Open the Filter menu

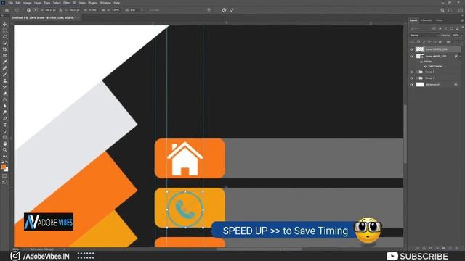pyautogui.click(x=66, y=3)
